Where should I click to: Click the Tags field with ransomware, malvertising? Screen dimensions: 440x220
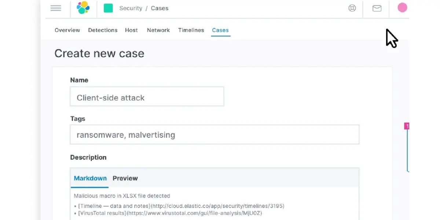[214, 135]
